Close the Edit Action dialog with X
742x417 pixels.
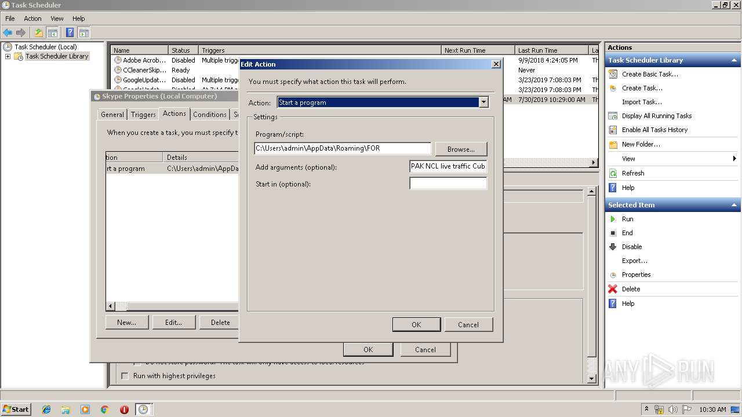tap(496, 64)
